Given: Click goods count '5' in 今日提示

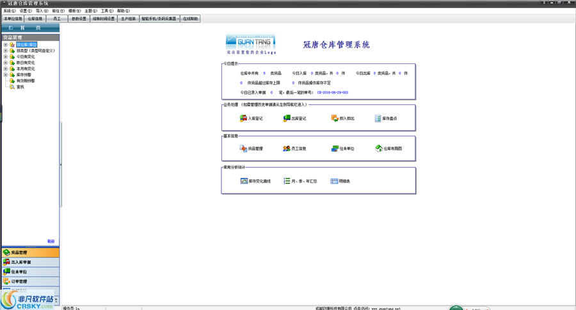Looking at the screenshot, I should tap(264, 73).
